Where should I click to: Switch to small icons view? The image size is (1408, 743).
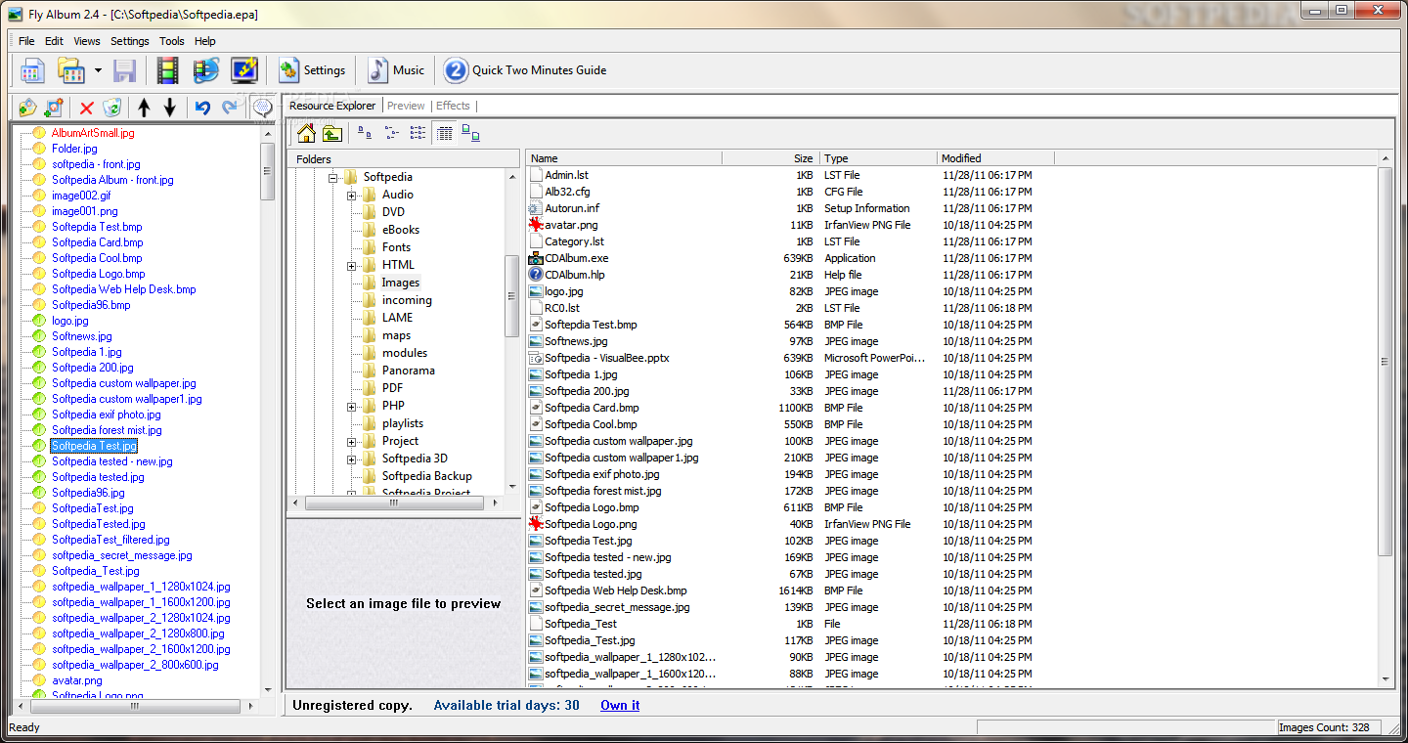[392, 134]
